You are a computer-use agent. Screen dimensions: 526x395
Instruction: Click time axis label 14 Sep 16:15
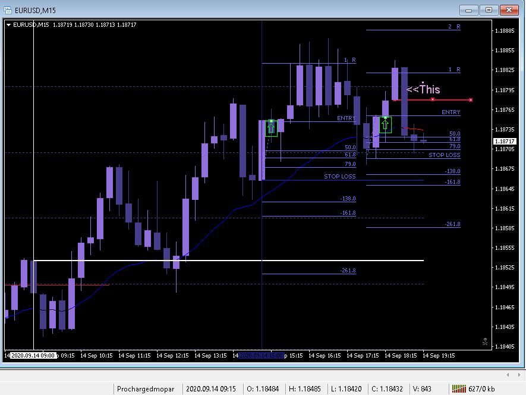325,355
